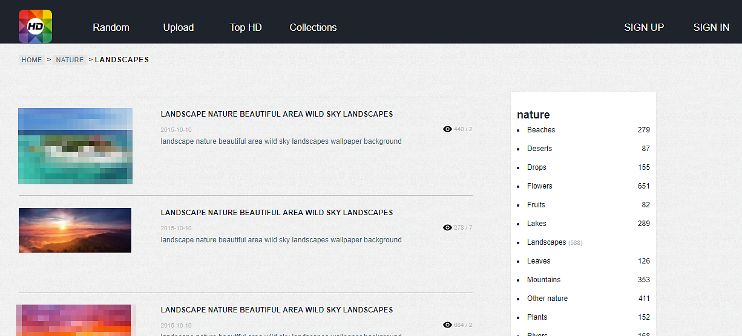Click the eye views icon showing 684
The image size is (742, 336).
pos(447,325)
